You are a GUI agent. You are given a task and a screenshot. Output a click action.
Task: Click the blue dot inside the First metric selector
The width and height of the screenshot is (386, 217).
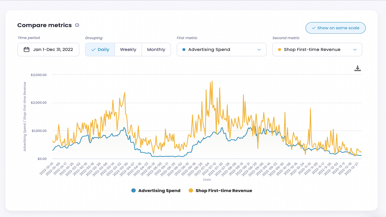click(x=184, y=49)
